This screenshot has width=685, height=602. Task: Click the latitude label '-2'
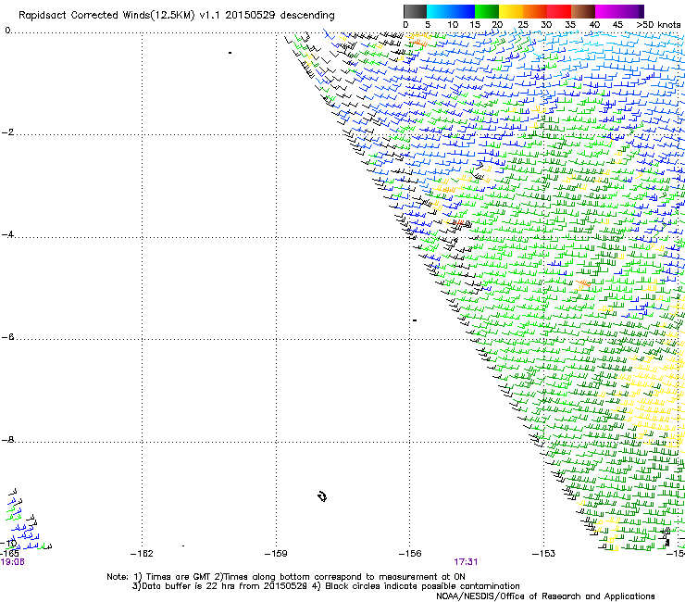tap(7, 132)
